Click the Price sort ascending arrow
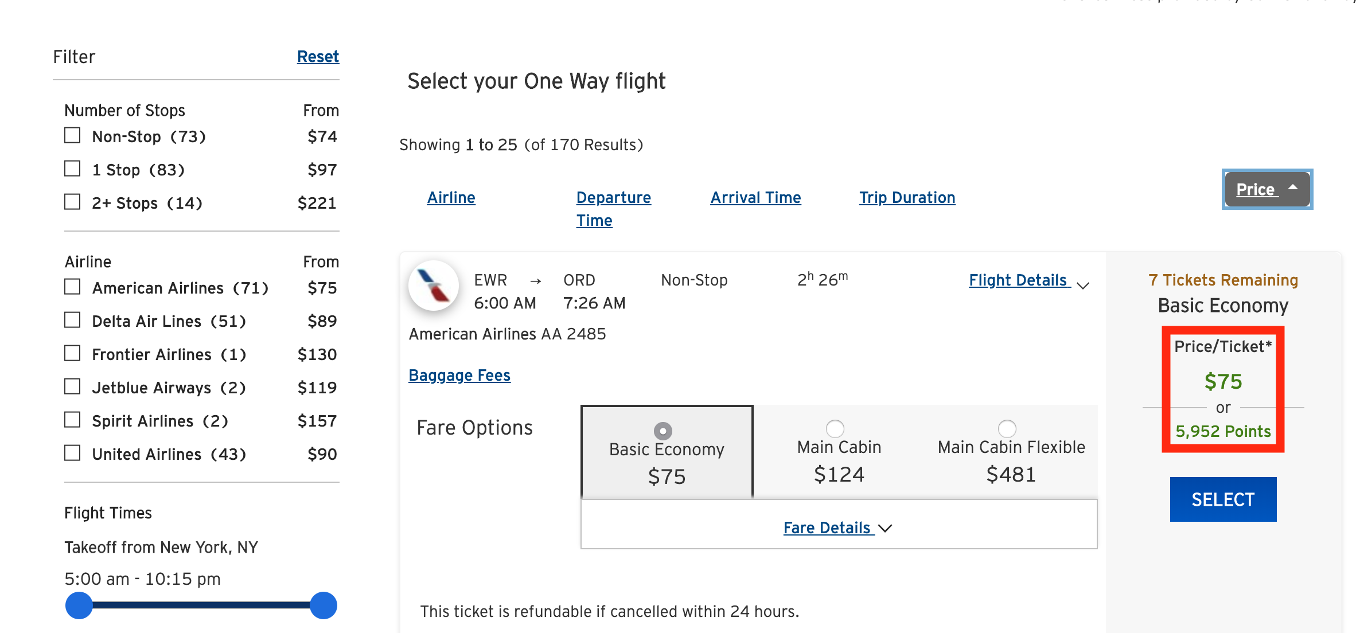 click(x=1293, y=187)
